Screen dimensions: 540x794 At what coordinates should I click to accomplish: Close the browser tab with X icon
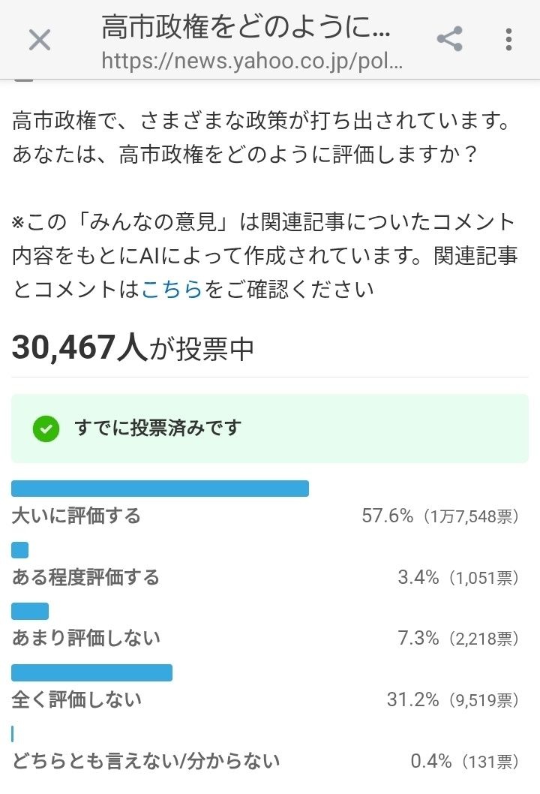click(x=39, y=40)
